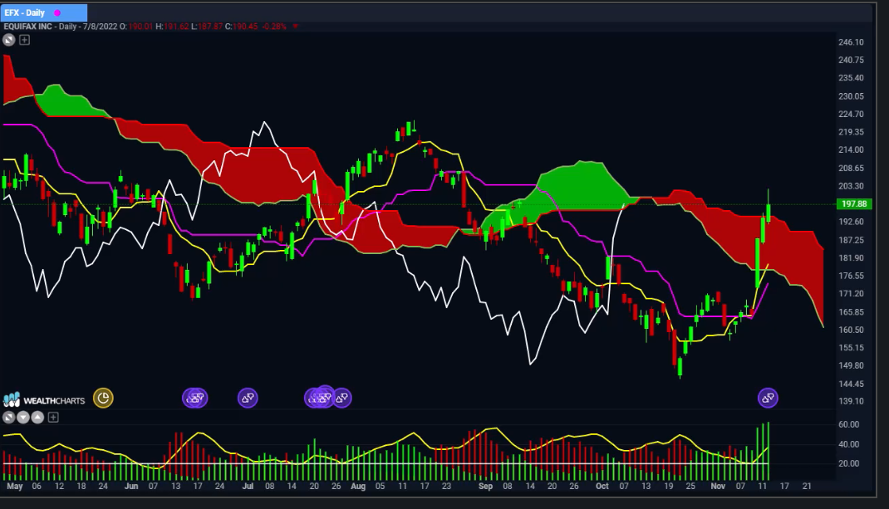The height and width of the screenshot is (509, 889).
Task: Click the Sep label on time axis
Action: [485, 487]
